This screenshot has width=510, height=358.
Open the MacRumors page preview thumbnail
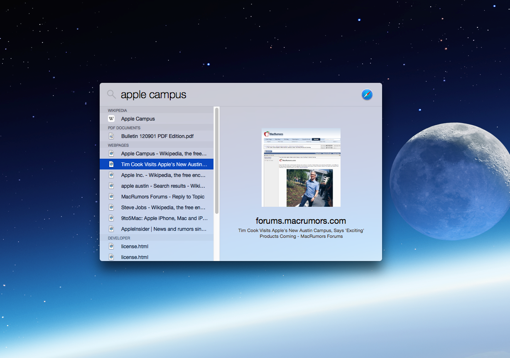(301, 167)
